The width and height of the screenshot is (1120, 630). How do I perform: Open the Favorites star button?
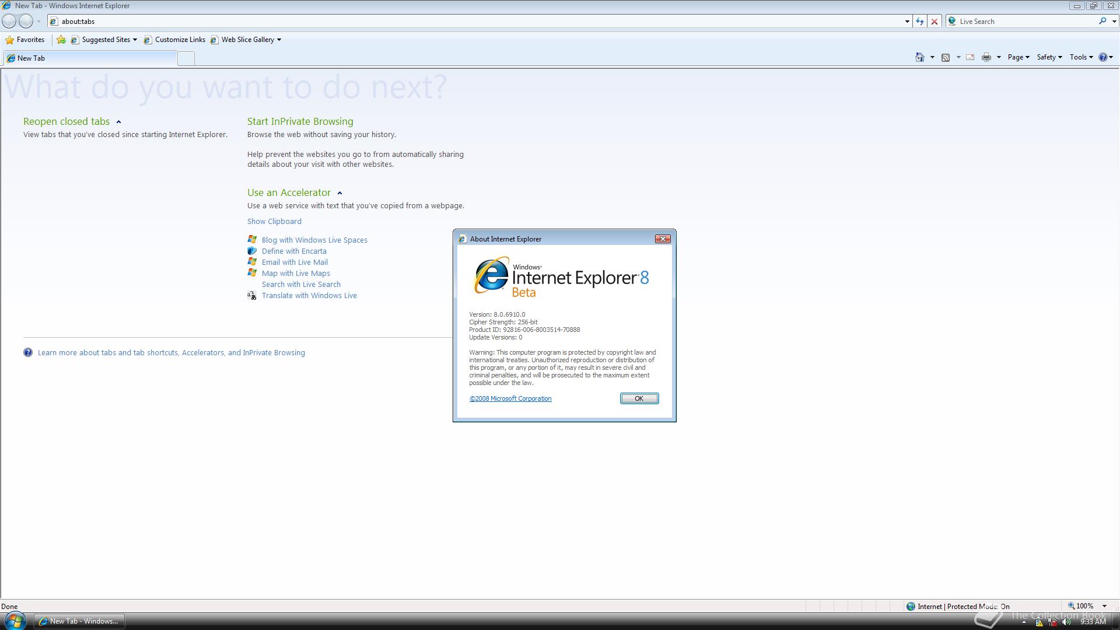tap(25, 40)
